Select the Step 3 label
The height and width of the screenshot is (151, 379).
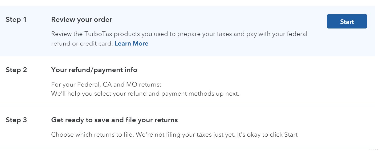click(x=16, y=120)
